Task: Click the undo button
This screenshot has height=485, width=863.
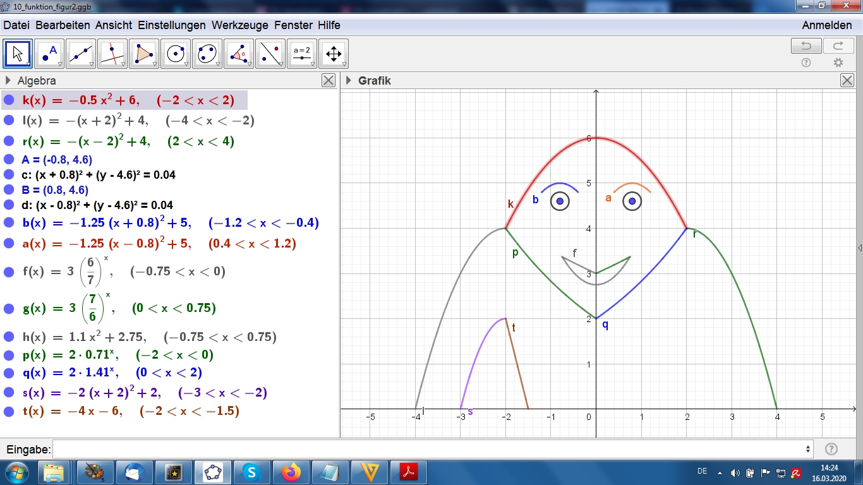Action: (x=806, y=45)
